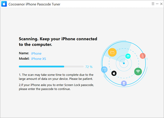The image size is (164, 118).
Task: Click the cyan mail envelope icon
Action: tap(128, 56)
